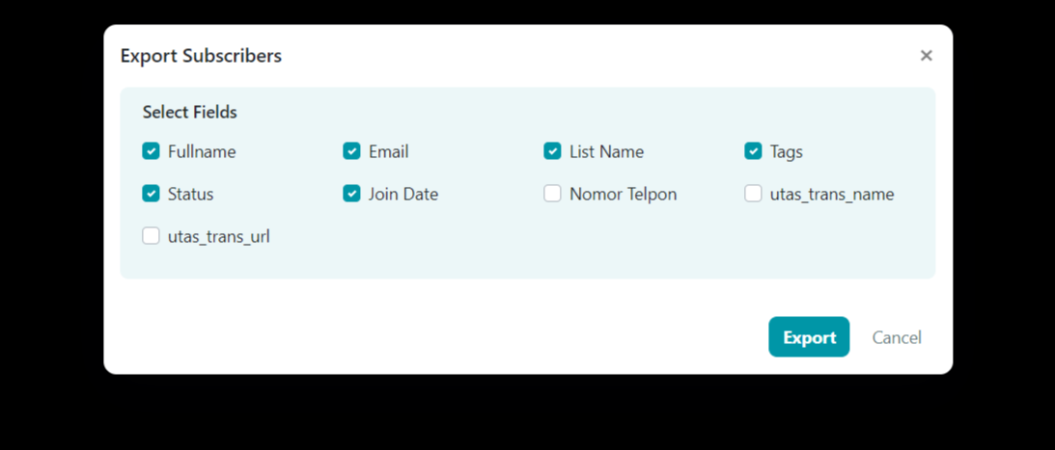
Task: Uncheck the Join Date checkbox
Action: [x=351, y=194]
